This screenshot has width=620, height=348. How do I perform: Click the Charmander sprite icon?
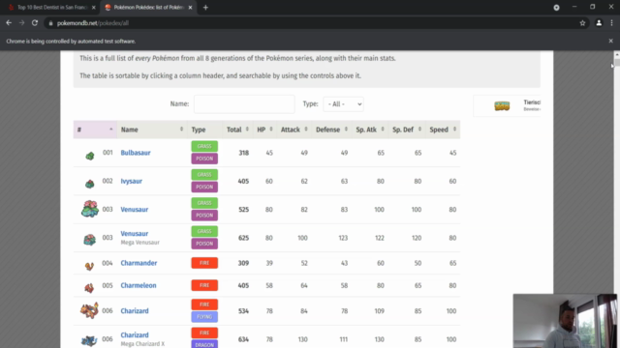(89, 266)
